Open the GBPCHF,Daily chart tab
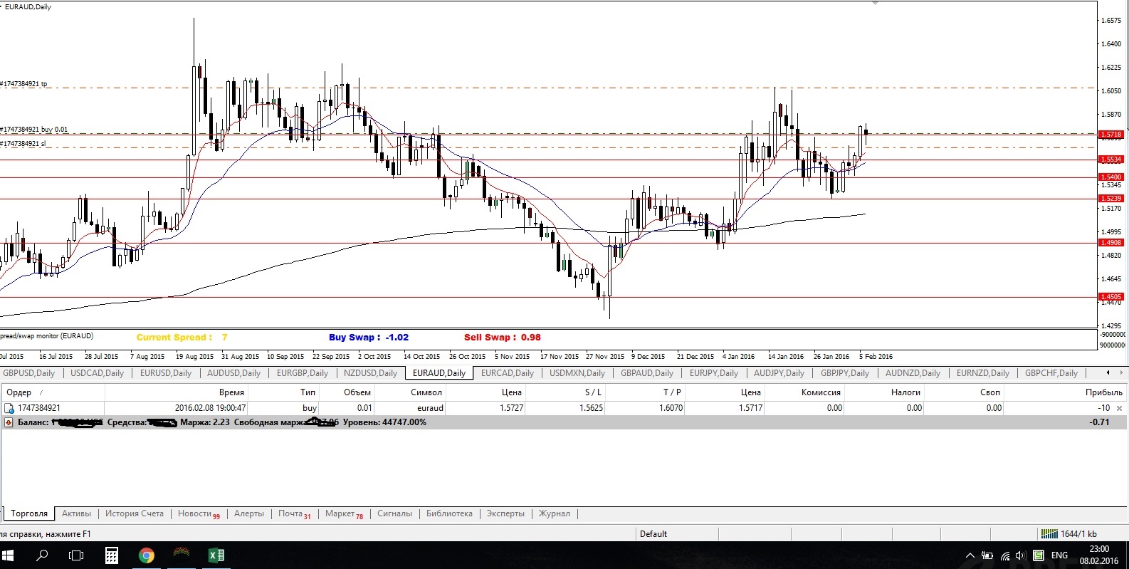 [x=1051, y=373]
